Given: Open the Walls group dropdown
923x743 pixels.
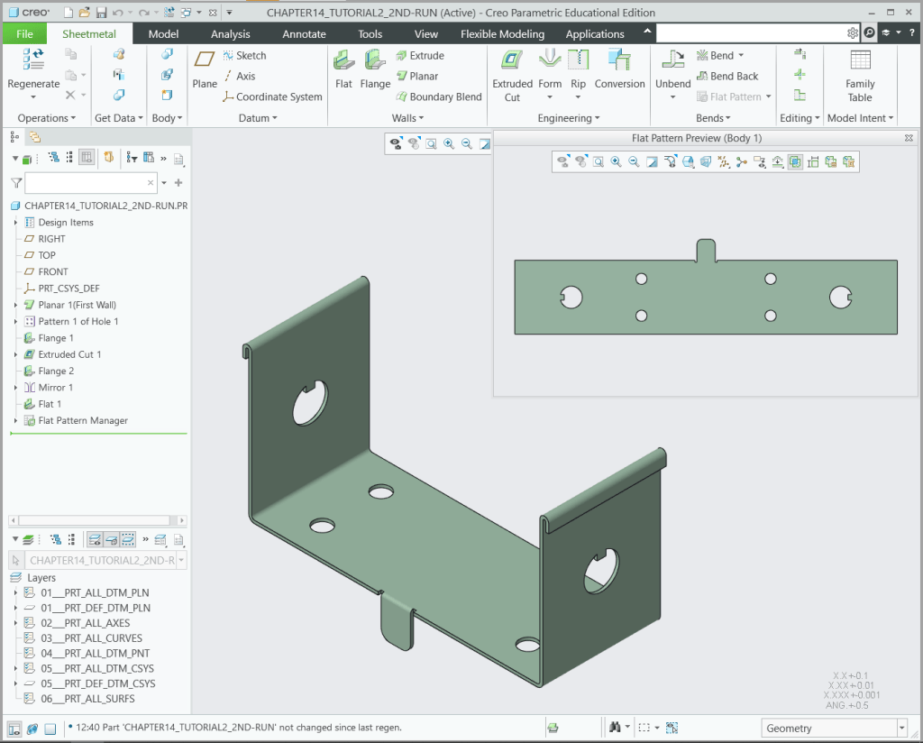Looking at the screenshot, I should 407,118.
